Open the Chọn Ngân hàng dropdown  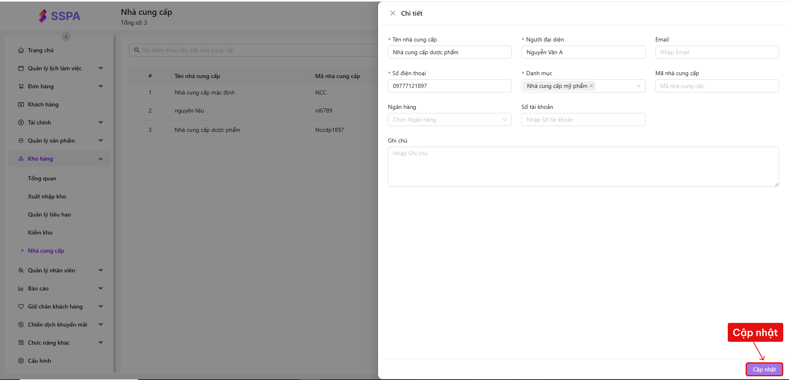[450, 120]
